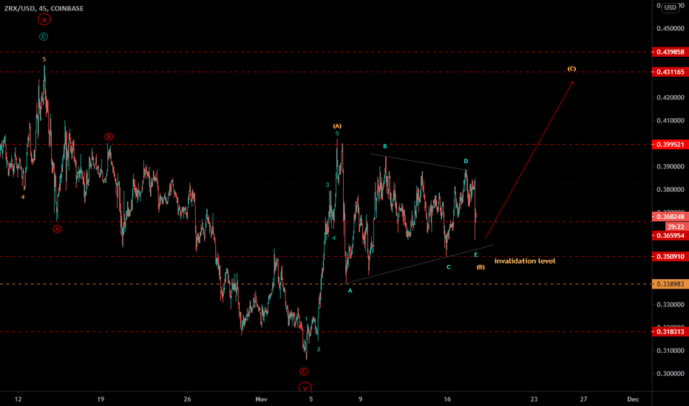Click the 0.330000 price scale value
Viewport: 689px width, 406px height.
671,304
